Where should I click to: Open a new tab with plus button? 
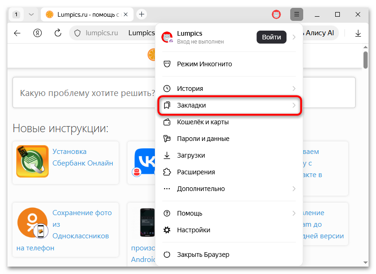[142, 14]
